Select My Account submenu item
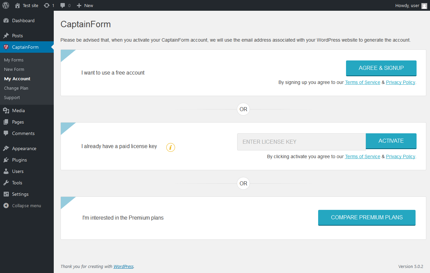The image size is (430, 273). 17,79
